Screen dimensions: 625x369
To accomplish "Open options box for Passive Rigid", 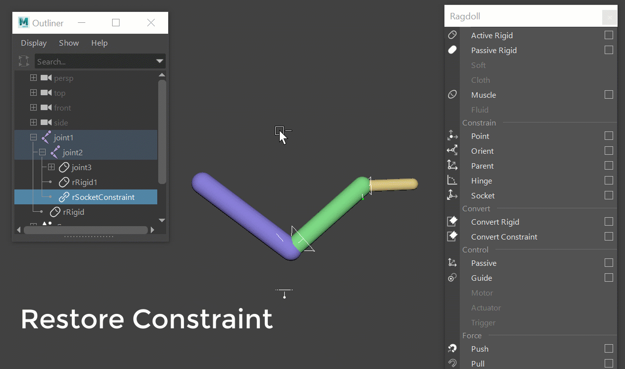I will pyautogui.click(x=609, y=50).
